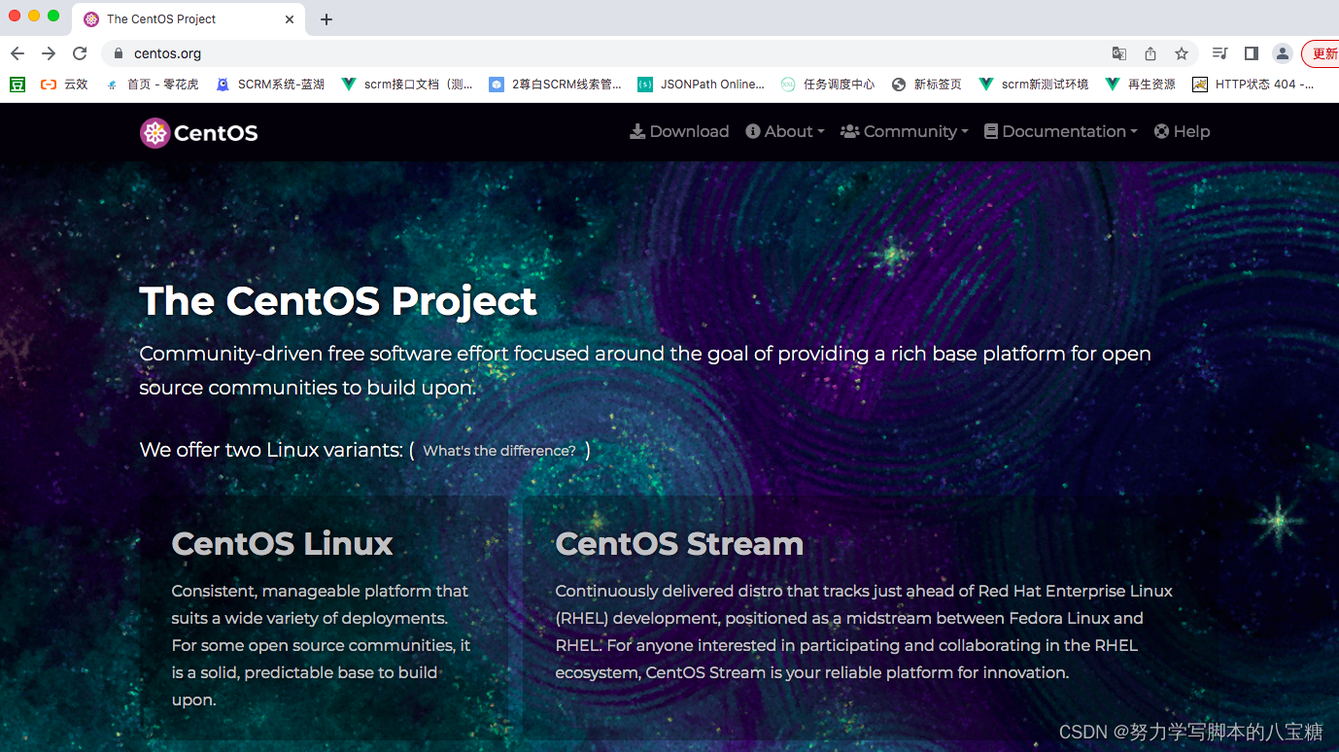The width and height of the screenshot is (1339, 752).
Task: Click inside the address bar
Action: point(389,53)
